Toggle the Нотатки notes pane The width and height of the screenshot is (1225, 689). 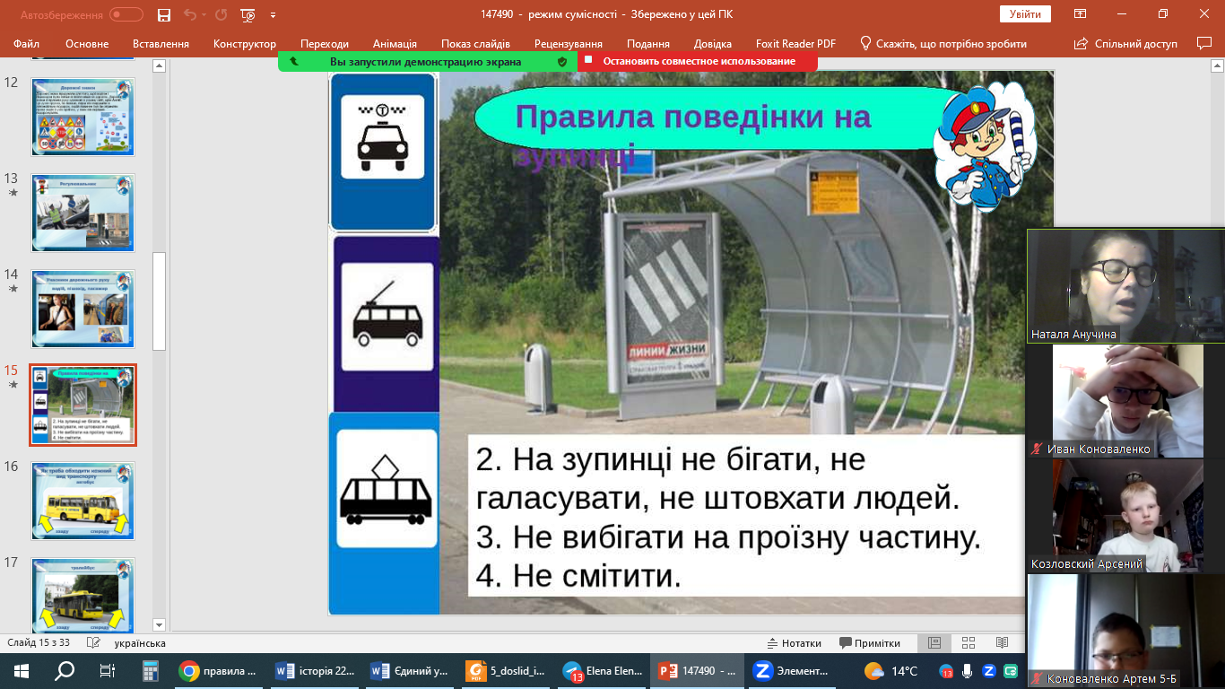click(x=794, y=643)
